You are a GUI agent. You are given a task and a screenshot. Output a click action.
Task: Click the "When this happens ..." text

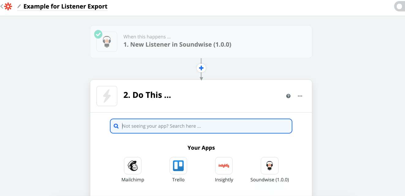click(147, 37)
